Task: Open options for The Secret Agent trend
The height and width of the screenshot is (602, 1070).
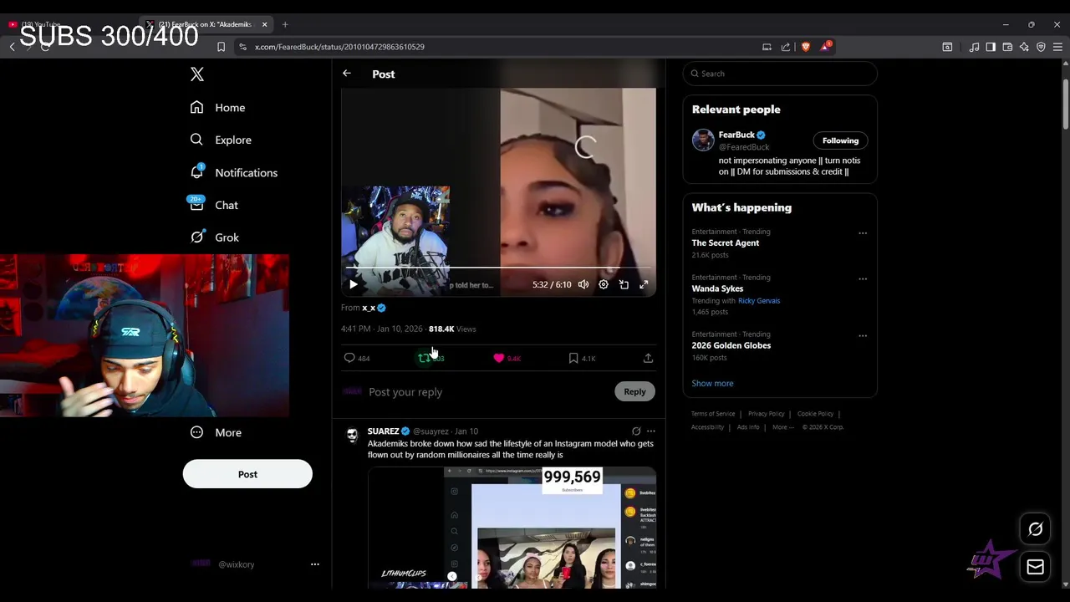Action: [863, 233]
